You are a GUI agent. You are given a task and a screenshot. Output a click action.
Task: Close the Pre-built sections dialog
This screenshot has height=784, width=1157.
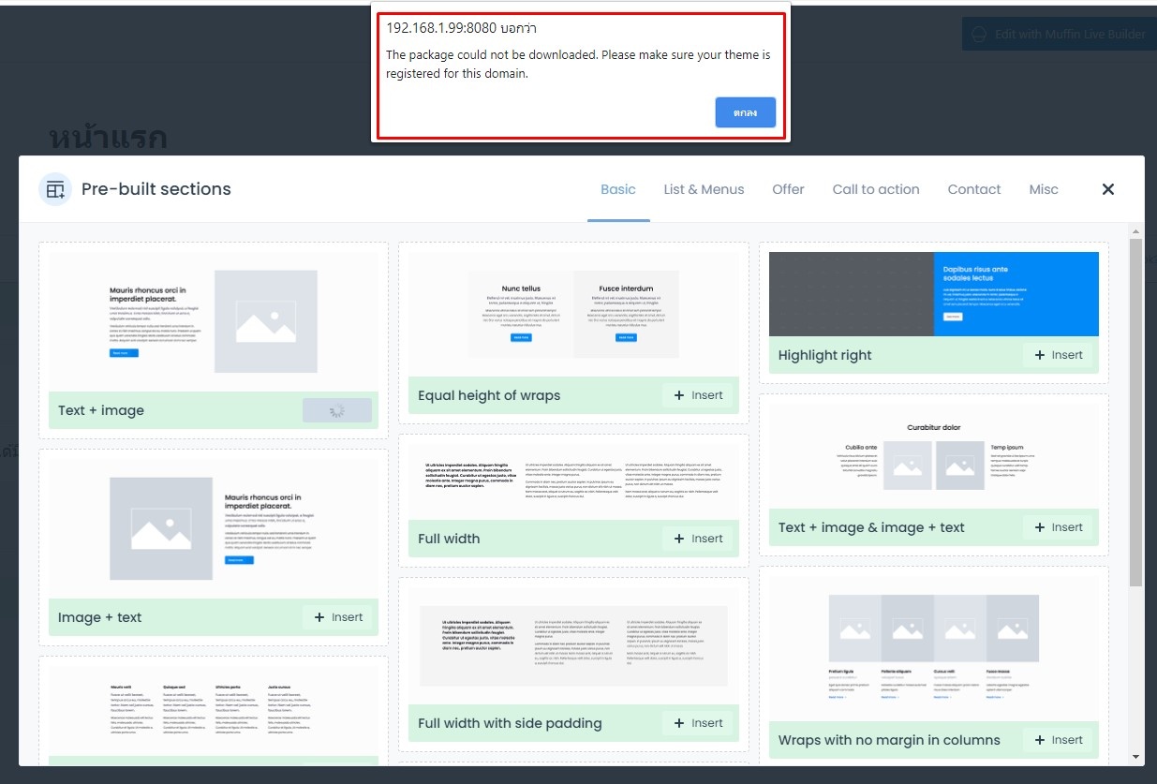[x=1107, y=188]
